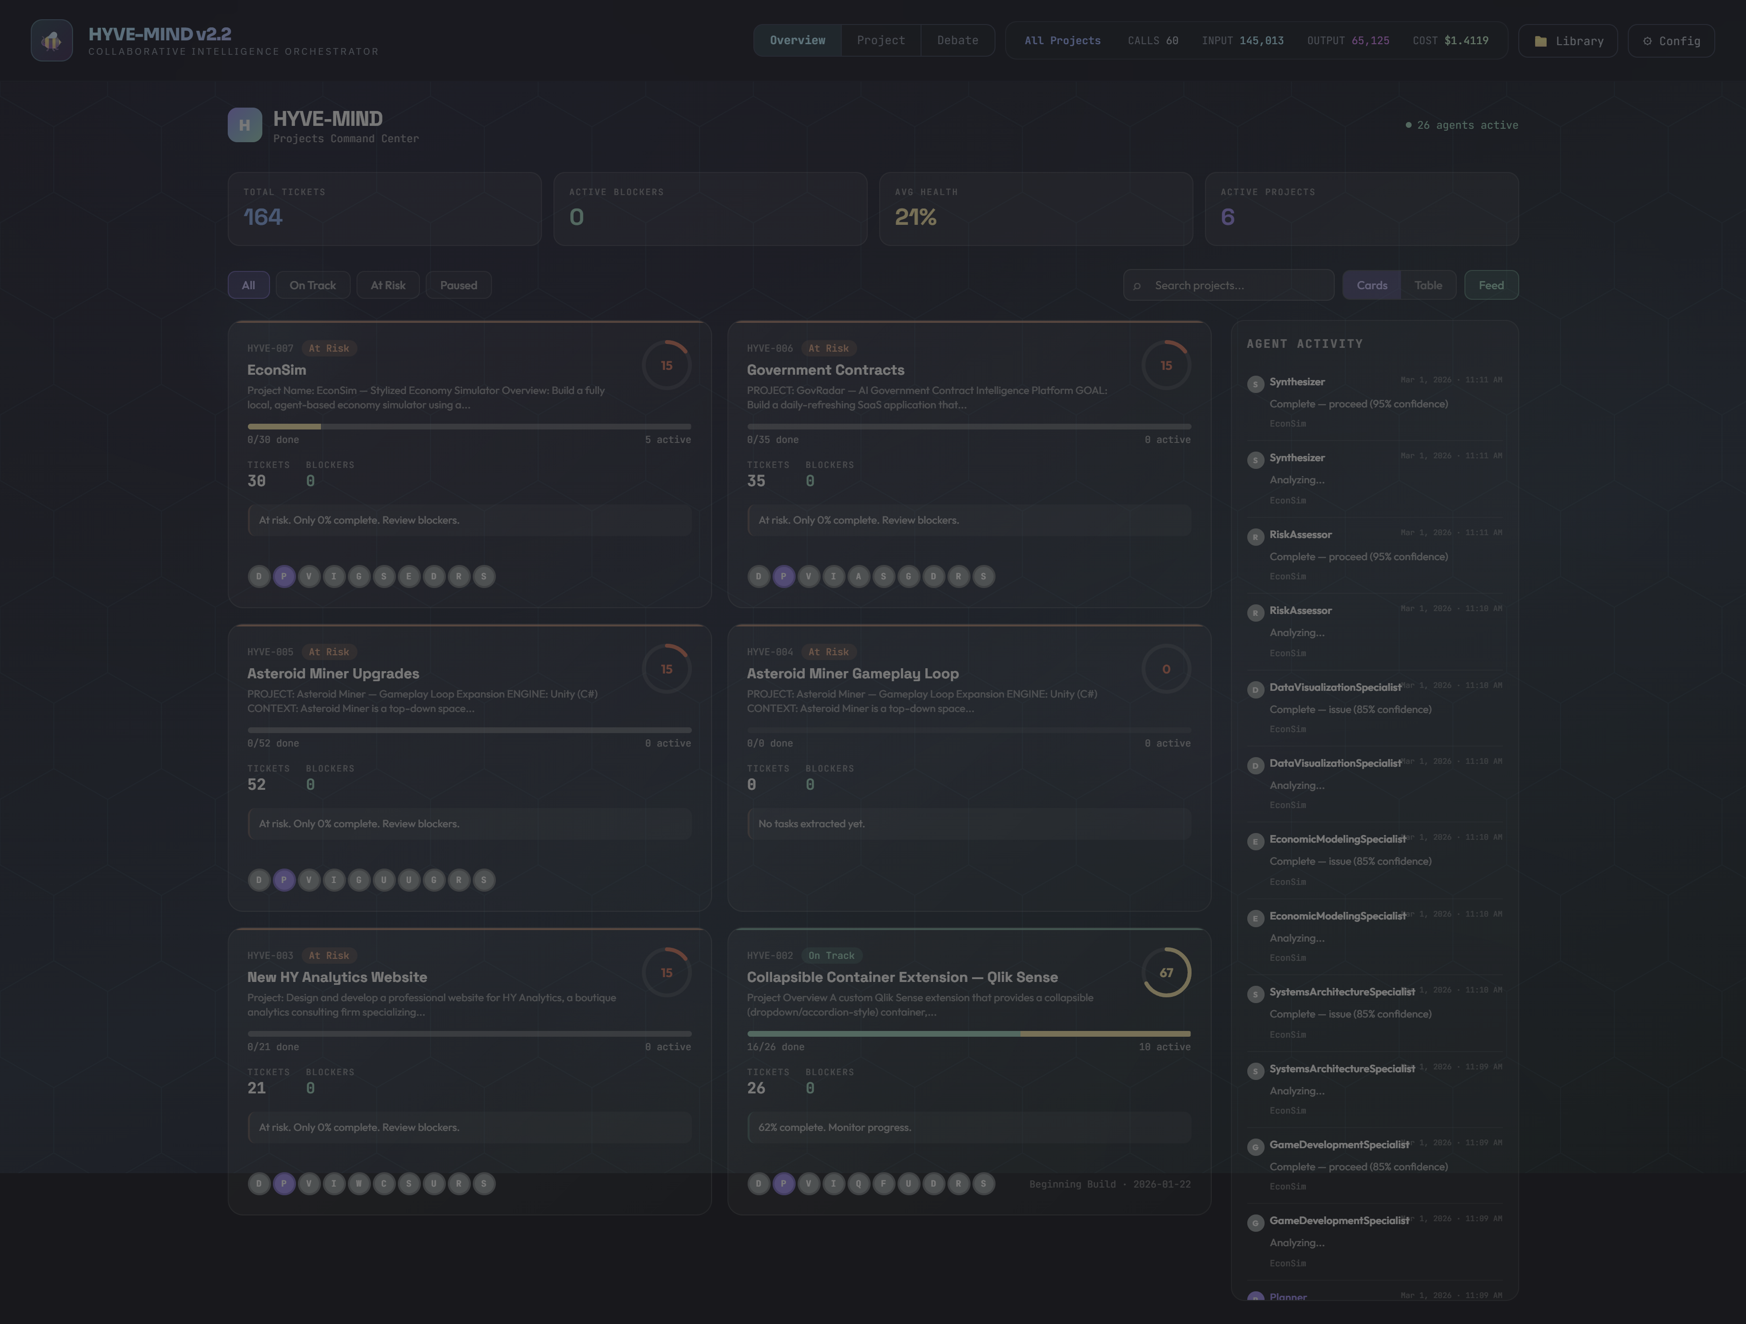Open Config gear settings
Viewport: 1746px width, 1324px height.
click(x=1671, y=41)
